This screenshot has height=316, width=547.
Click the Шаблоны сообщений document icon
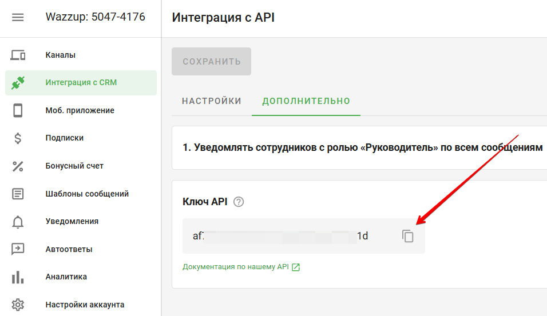point(18,194)
